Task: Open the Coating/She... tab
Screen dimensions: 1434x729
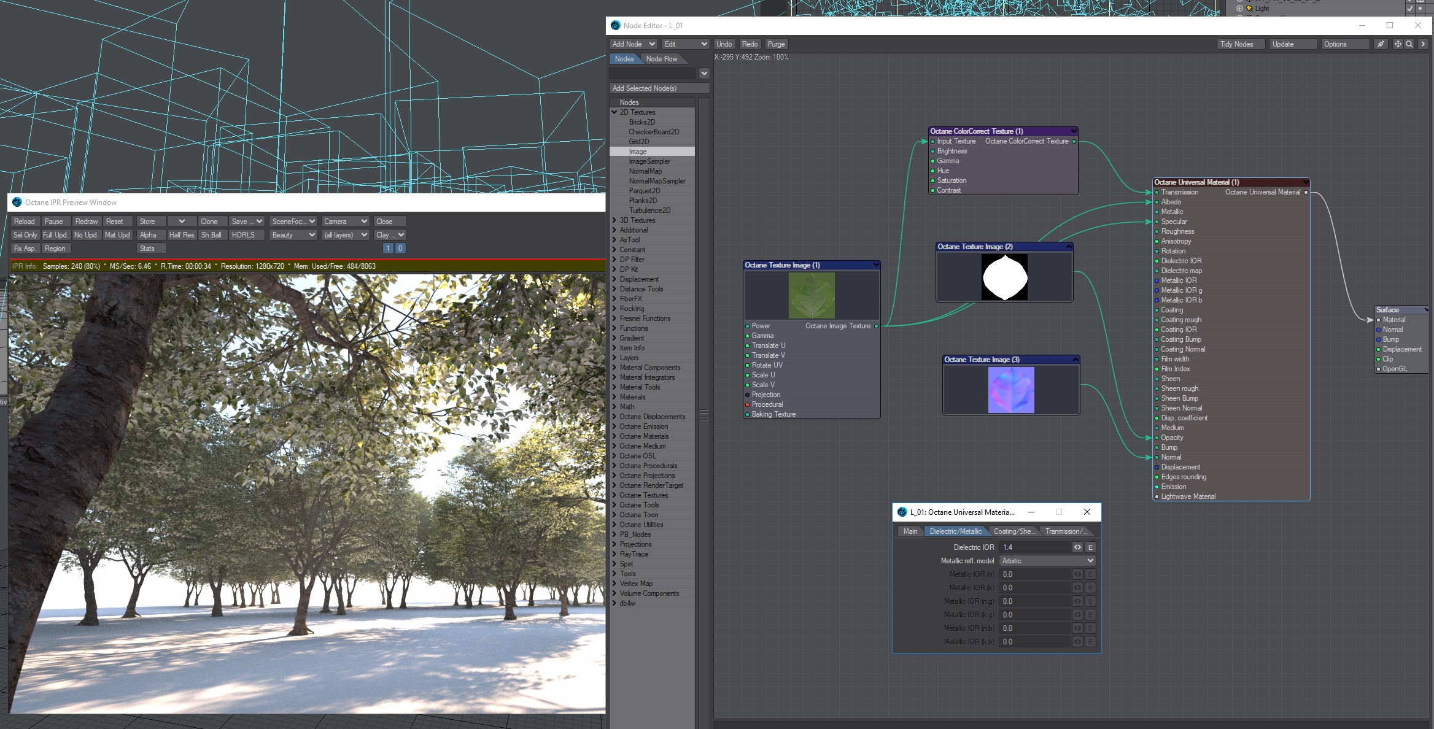Action: pos(1012,531)
